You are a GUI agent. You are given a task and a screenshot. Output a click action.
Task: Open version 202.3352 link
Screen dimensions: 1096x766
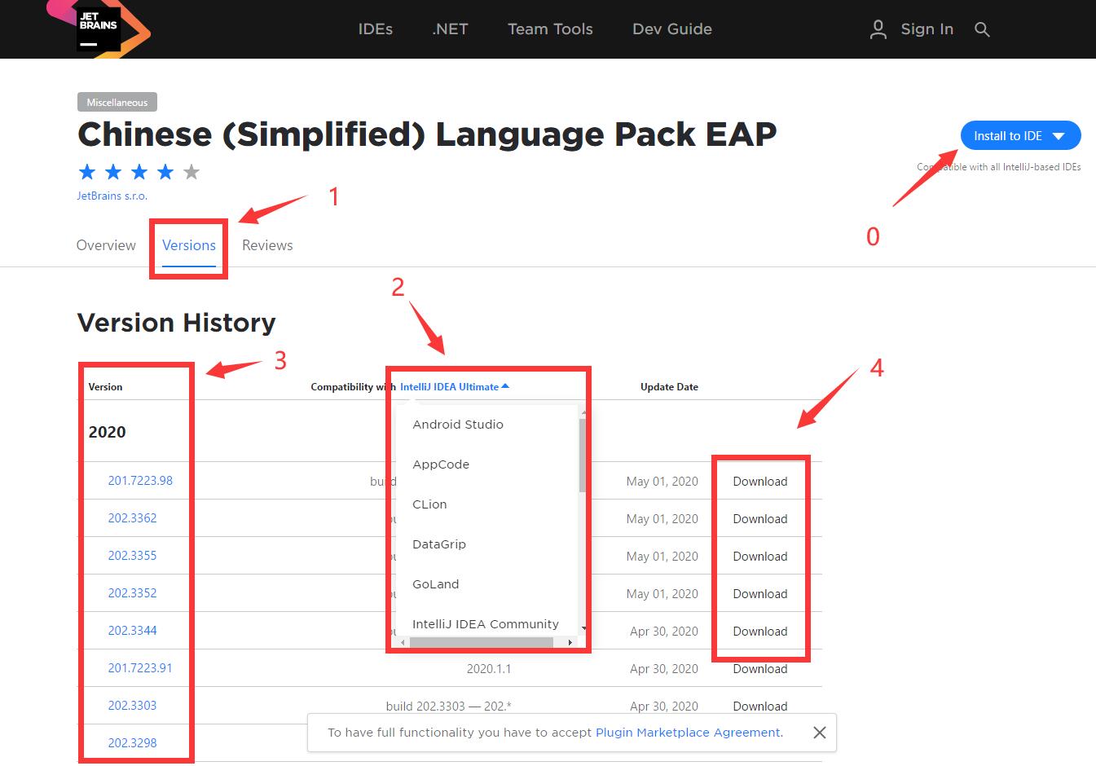tap(132, 593)
